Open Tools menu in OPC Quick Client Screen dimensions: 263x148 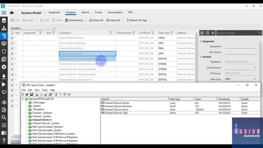45,90
